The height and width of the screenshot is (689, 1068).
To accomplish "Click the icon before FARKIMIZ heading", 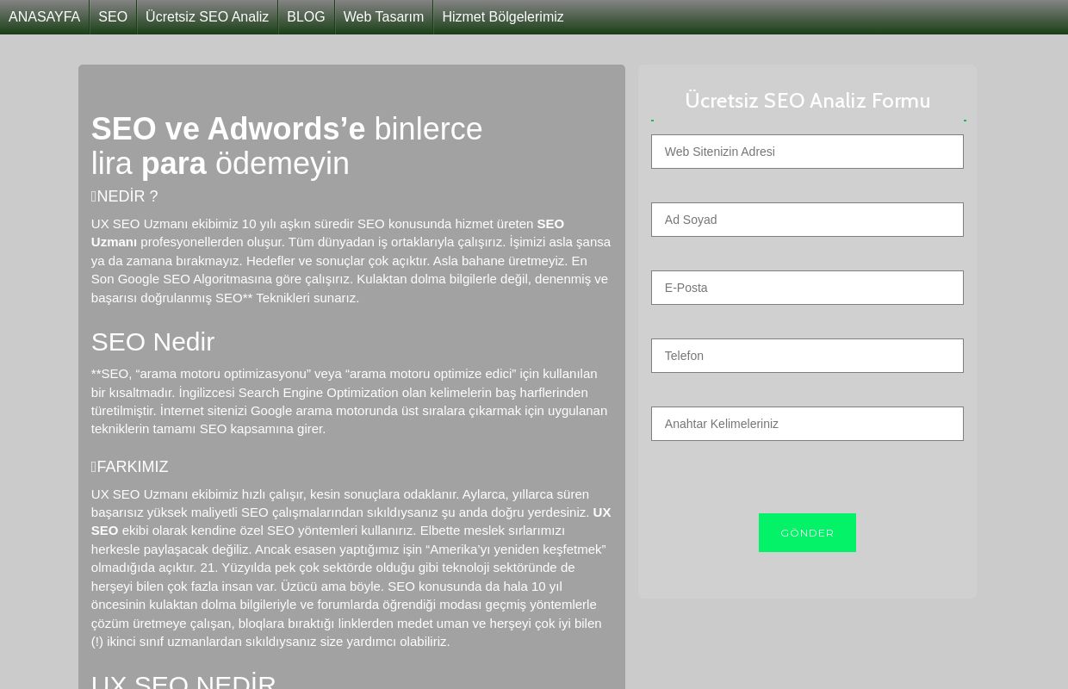I will [x=94, y=468].
